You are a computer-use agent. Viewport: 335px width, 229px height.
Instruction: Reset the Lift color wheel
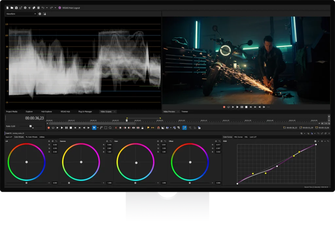point(56,141)
